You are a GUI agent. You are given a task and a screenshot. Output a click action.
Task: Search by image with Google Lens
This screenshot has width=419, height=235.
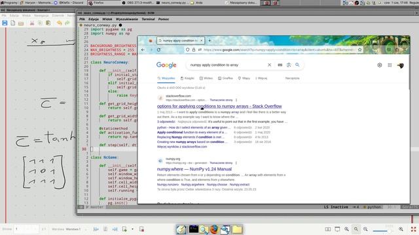289,65
